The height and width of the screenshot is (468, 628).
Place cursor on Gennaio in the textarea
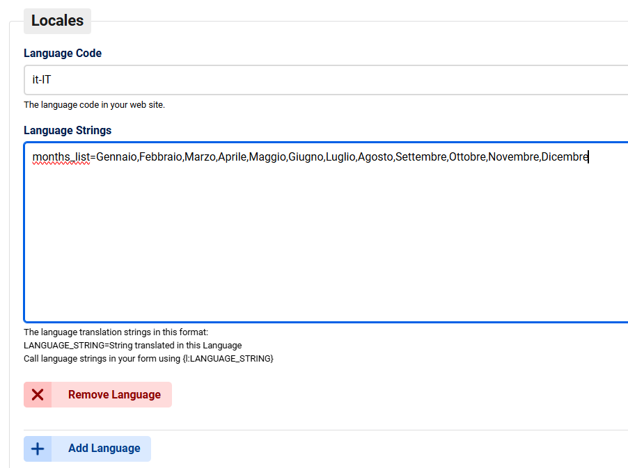(x=116, y=157)
